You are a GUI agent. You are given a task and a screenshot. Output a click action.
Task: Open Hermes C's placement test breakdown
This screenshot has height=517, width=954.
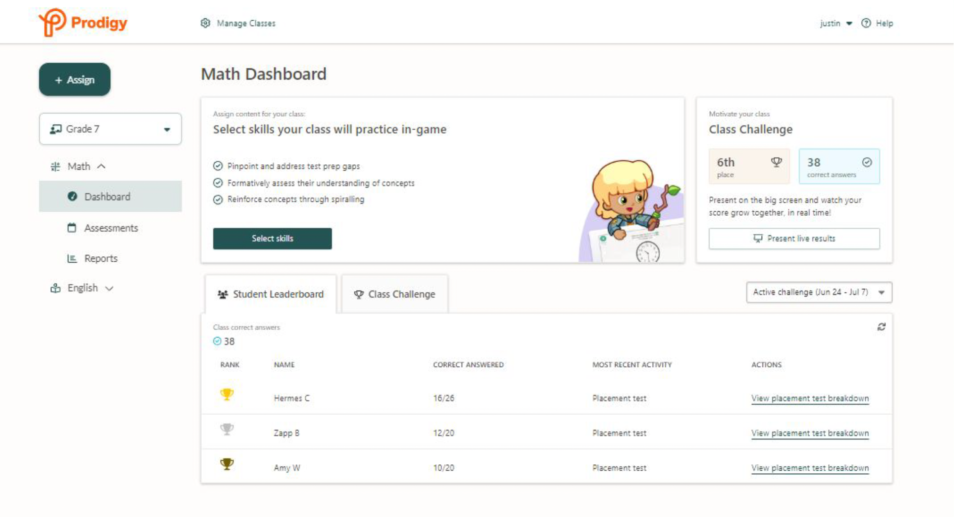point(810,399)
